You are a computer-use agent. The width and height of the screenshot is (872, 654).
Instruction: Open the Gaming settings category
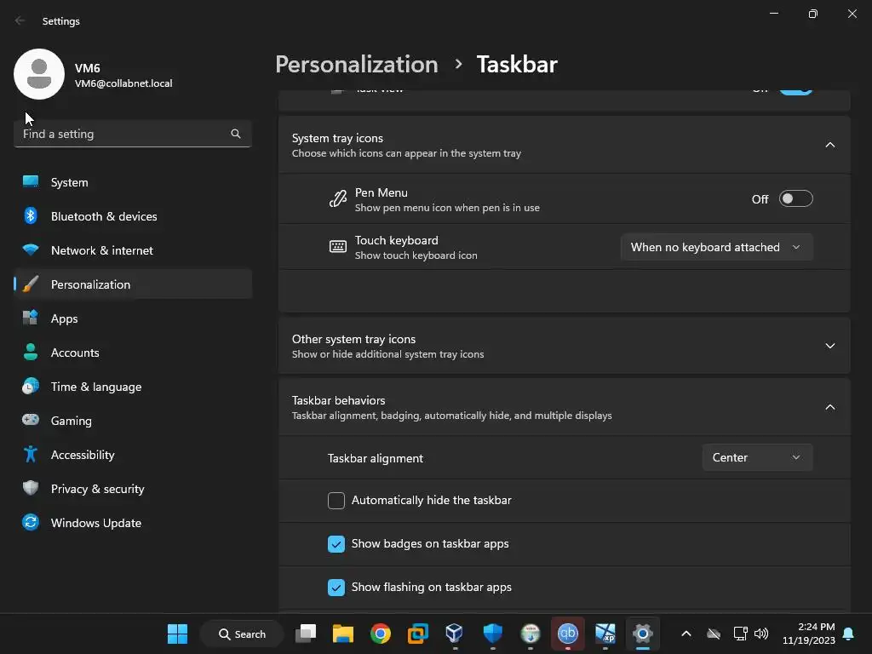pyautogui.click(x=132, y=421)
